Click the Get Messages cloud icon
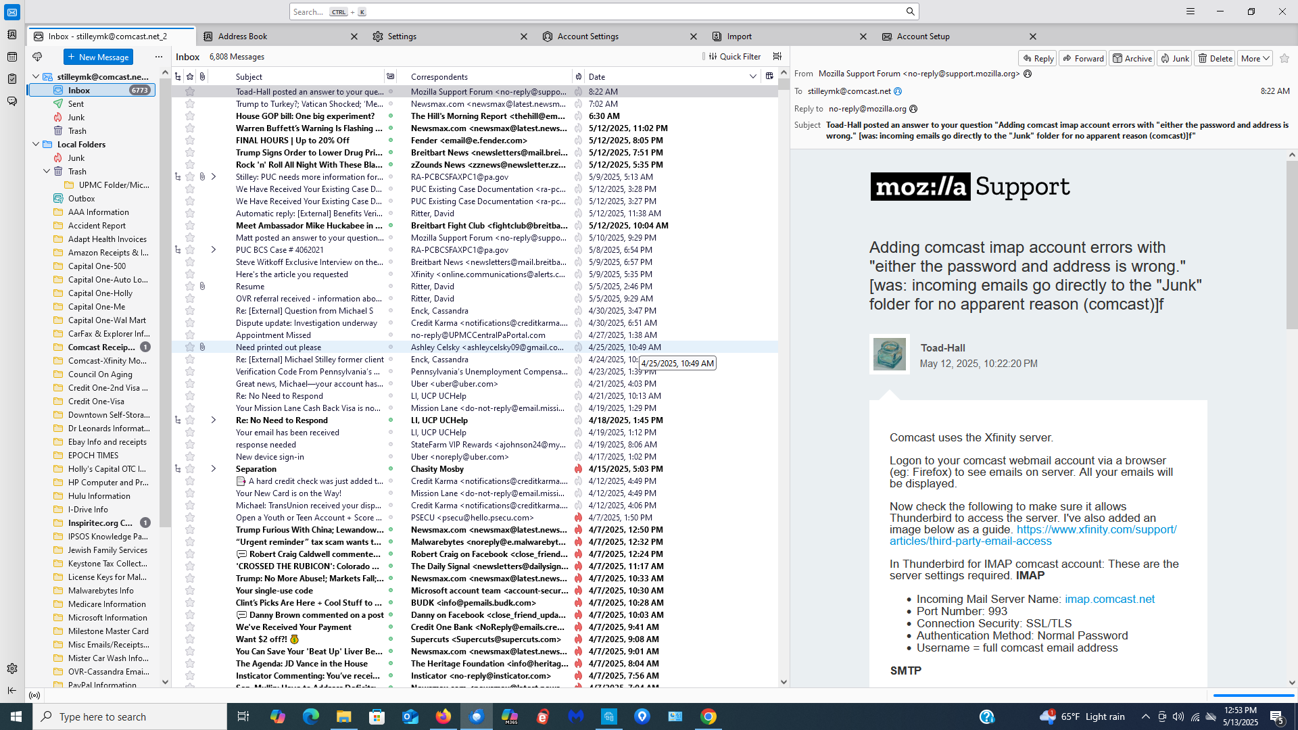Screen dimensions: 1298x730 37,57
